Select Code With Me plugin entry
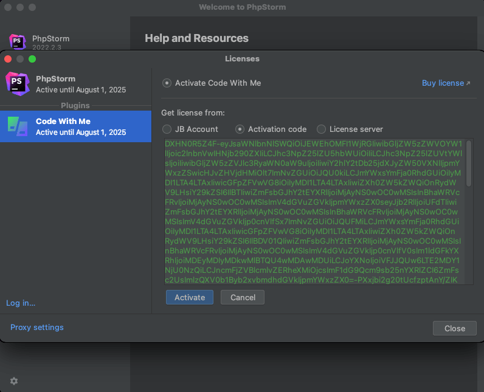The width and height of the screenshot is (484, 392). coord(75,126)
